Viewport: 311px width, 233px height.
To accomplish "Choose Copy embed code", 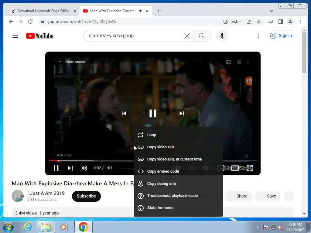I will pyautogui.click(x=178, y=171).
